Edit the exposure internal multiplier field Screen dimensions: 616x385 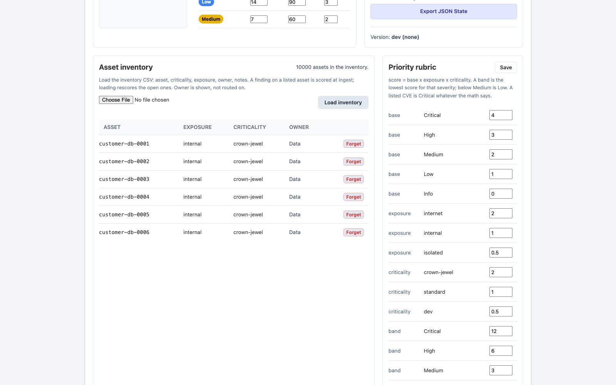point(501,233)
